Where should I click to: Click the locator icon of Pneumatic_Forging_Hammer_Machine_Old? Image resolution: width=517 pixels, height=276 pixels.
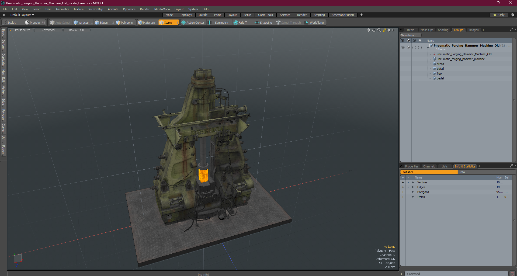434,54
